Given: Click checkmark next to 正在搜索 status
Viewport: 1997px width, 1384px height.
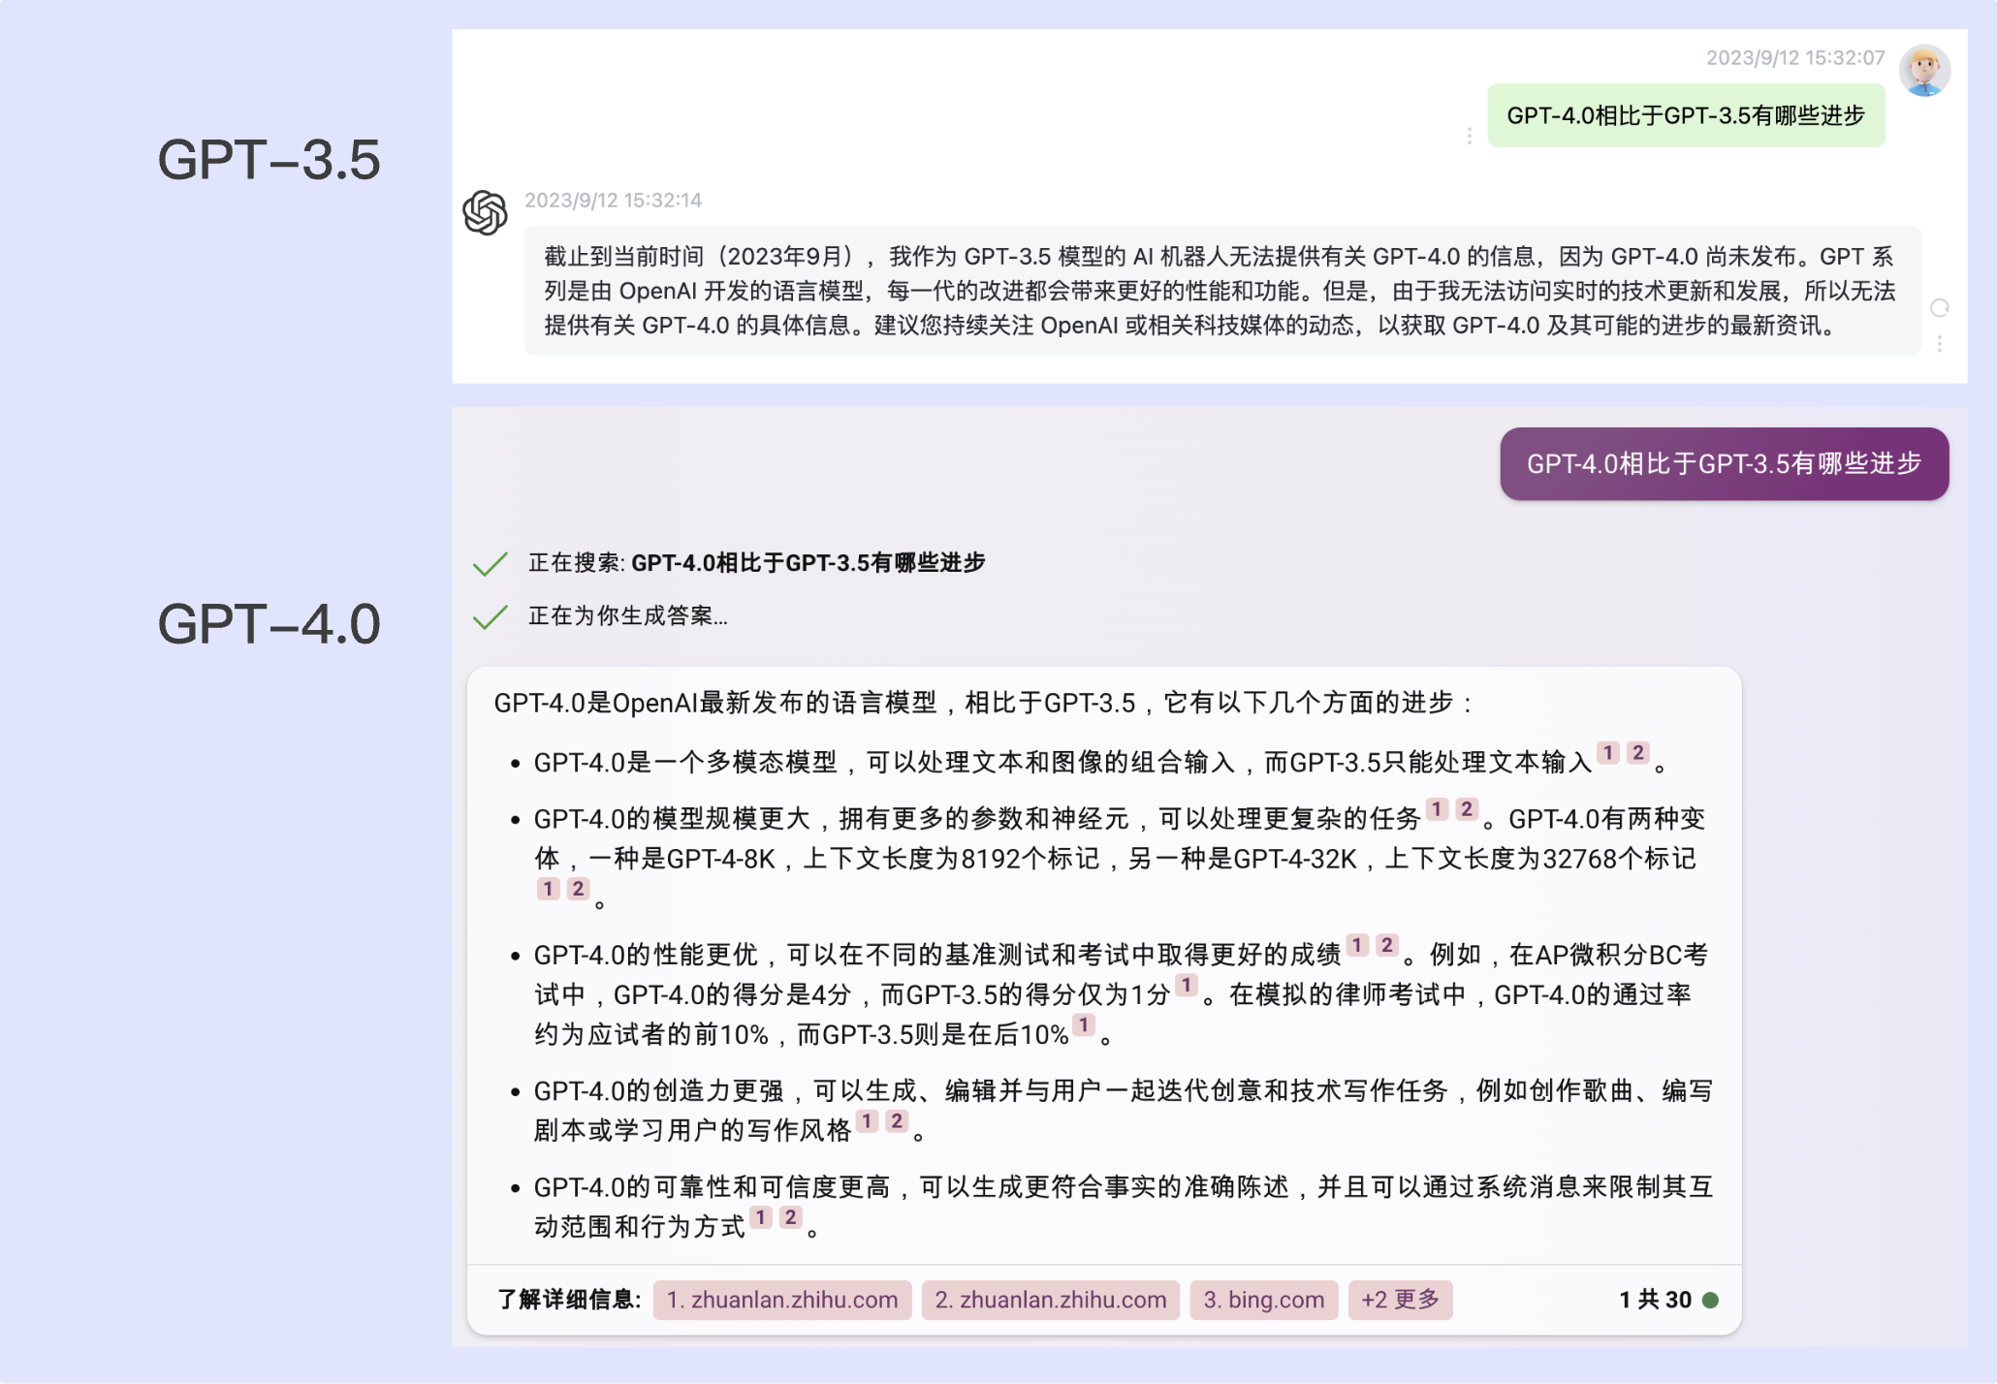Looking at the screenshot, I should [491, 563].
